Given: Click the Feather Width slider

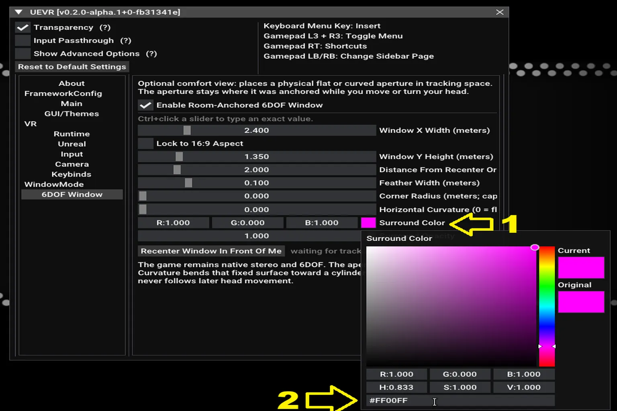Looking at the screenshot, I should click(x=257, y=183).
